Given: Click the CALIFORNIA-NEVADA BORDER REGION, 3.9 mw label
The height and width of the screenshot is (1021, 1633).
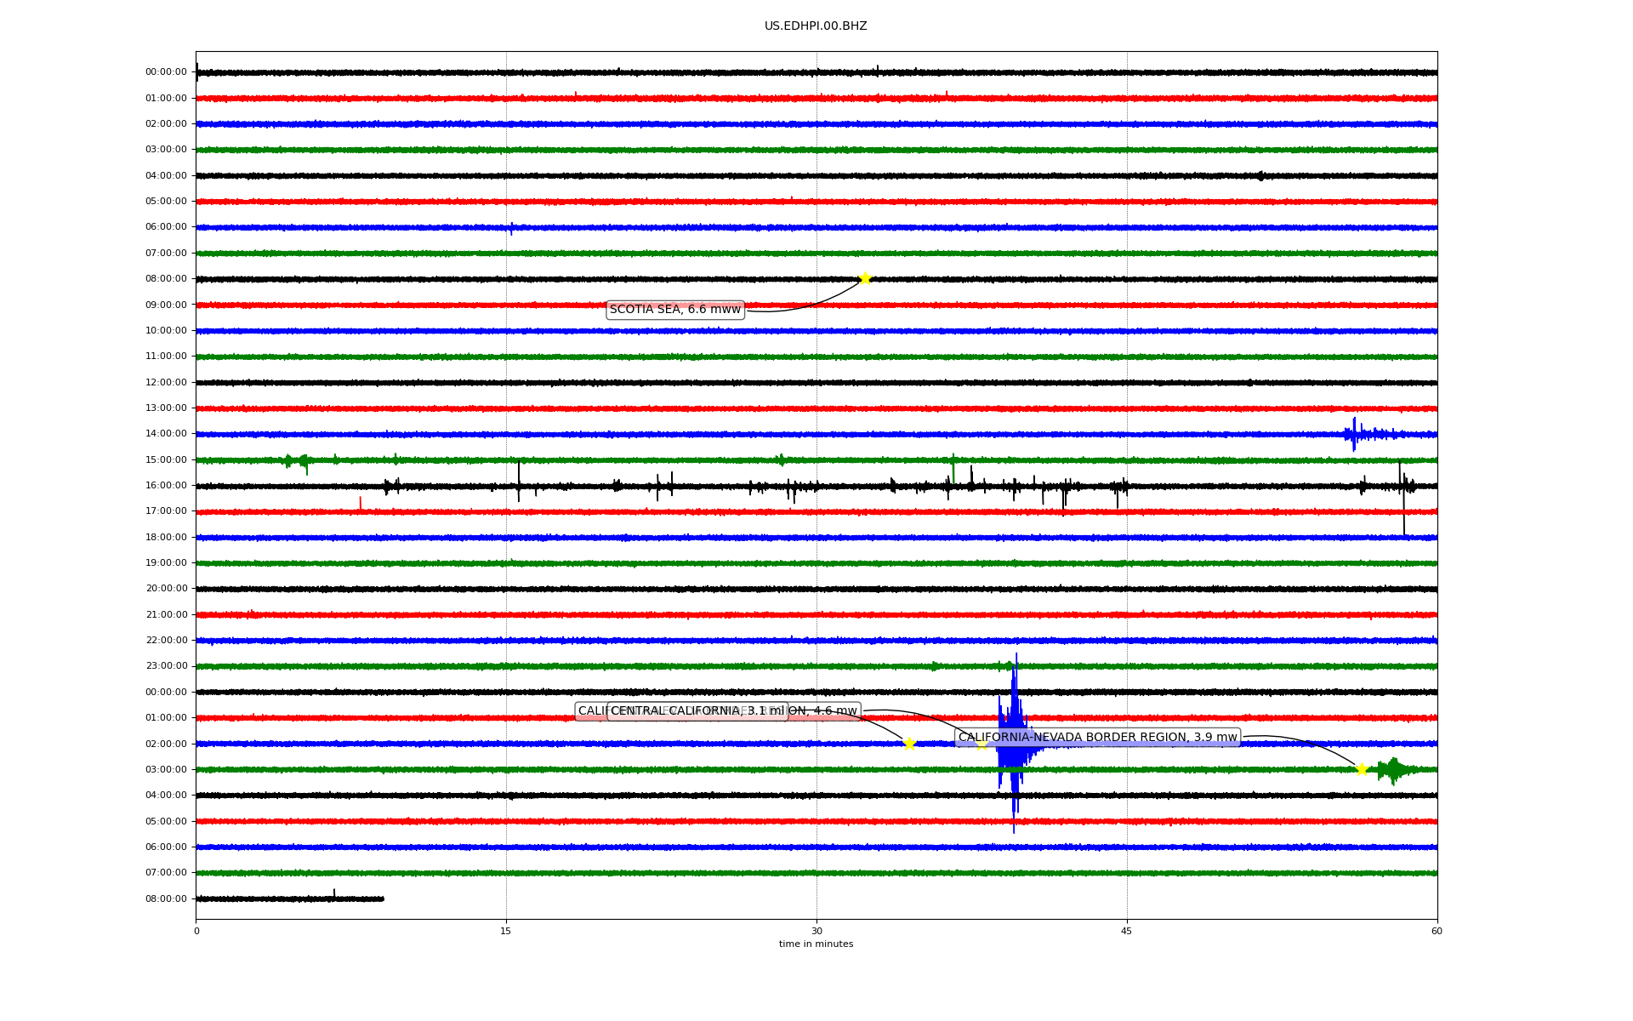Looking at the screenshot, I should pyautogui.click(x=1097, y=738).
